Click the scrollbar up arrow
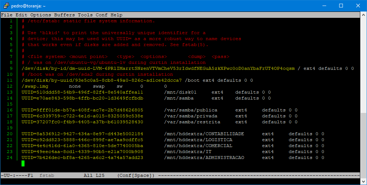The width and height of the screenshot is (367, 185). (363, 15)
